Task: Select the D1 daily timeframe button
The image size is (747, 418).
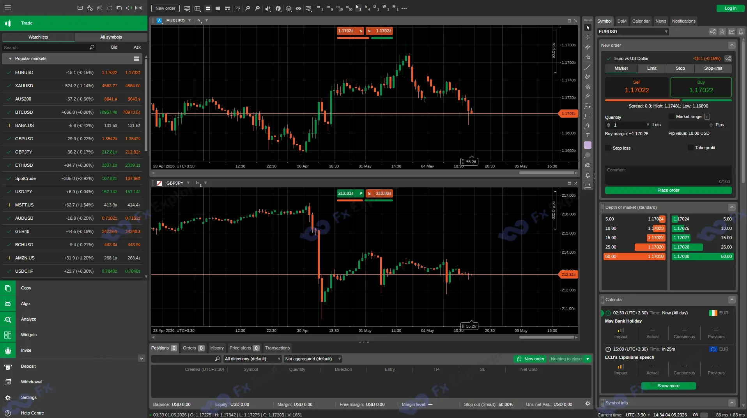Action: [x=376, y=8]
